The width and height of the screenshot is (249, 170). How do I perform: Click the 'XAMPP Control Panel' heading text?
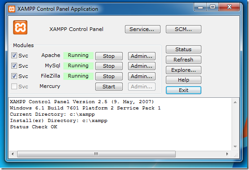[76, 29]
